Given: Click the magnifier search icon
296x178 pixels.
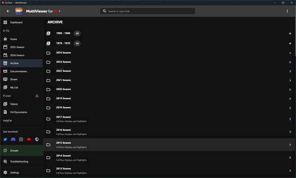Looking at the screenshot, I should click(104, 11).
